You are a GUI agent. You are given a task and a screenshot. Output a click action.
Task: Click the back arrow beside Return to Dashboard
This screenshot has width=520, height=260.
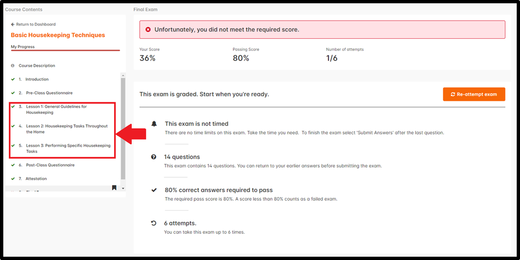(x=13, y=25)
